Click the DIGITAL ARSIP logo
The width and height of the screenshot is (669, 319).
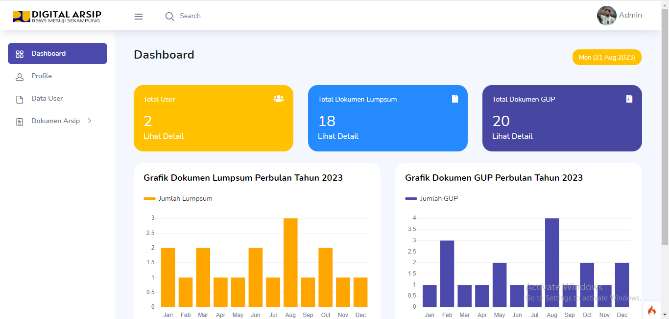(x=59, y=16)
